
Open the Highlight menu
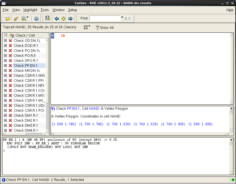pos(30,10)
